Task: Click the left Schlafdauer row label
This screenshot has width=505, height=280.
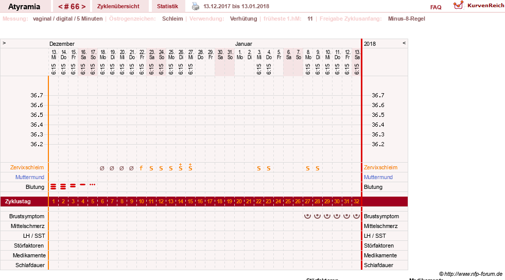Action: tap(30, 265)
